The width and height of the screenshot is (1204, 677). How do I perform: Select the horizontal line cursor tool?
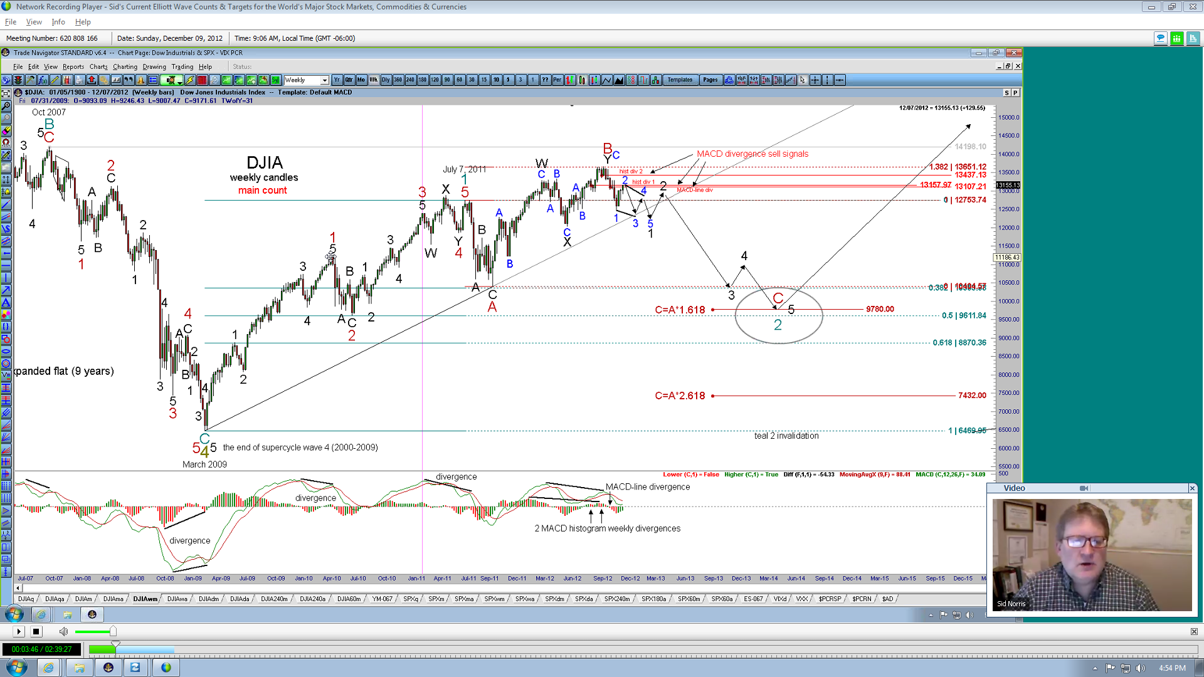click(840, 80)
